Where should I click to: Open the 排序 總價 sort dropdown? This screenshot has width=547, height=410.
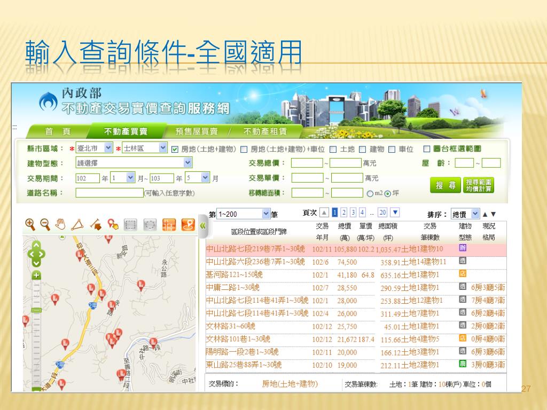465,214
